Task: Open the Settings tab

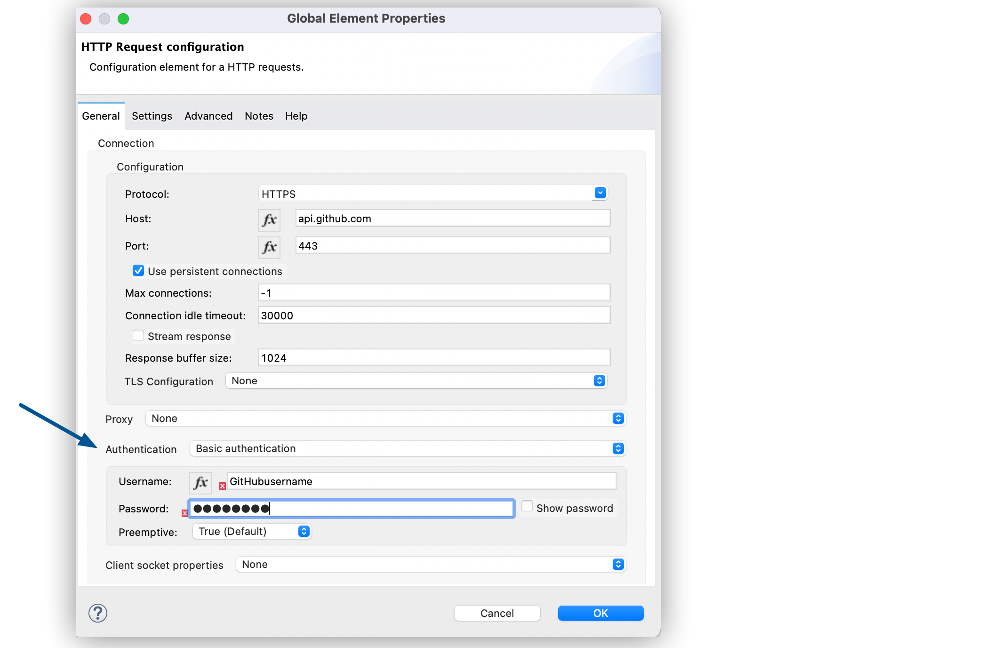Action: pyautogui.click(x=152, y=116)
